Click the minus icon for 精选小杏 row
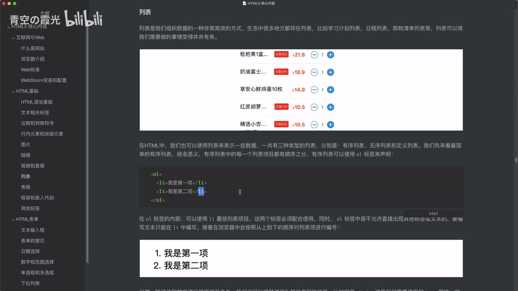This screenshot has height=291, width=518. point(314,124)
